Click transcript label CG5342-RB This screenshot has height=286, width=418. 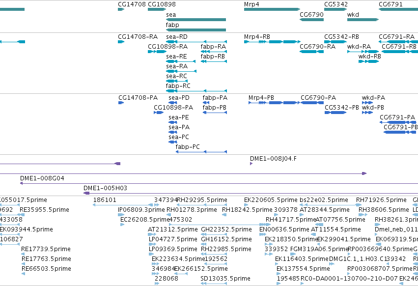341,37
